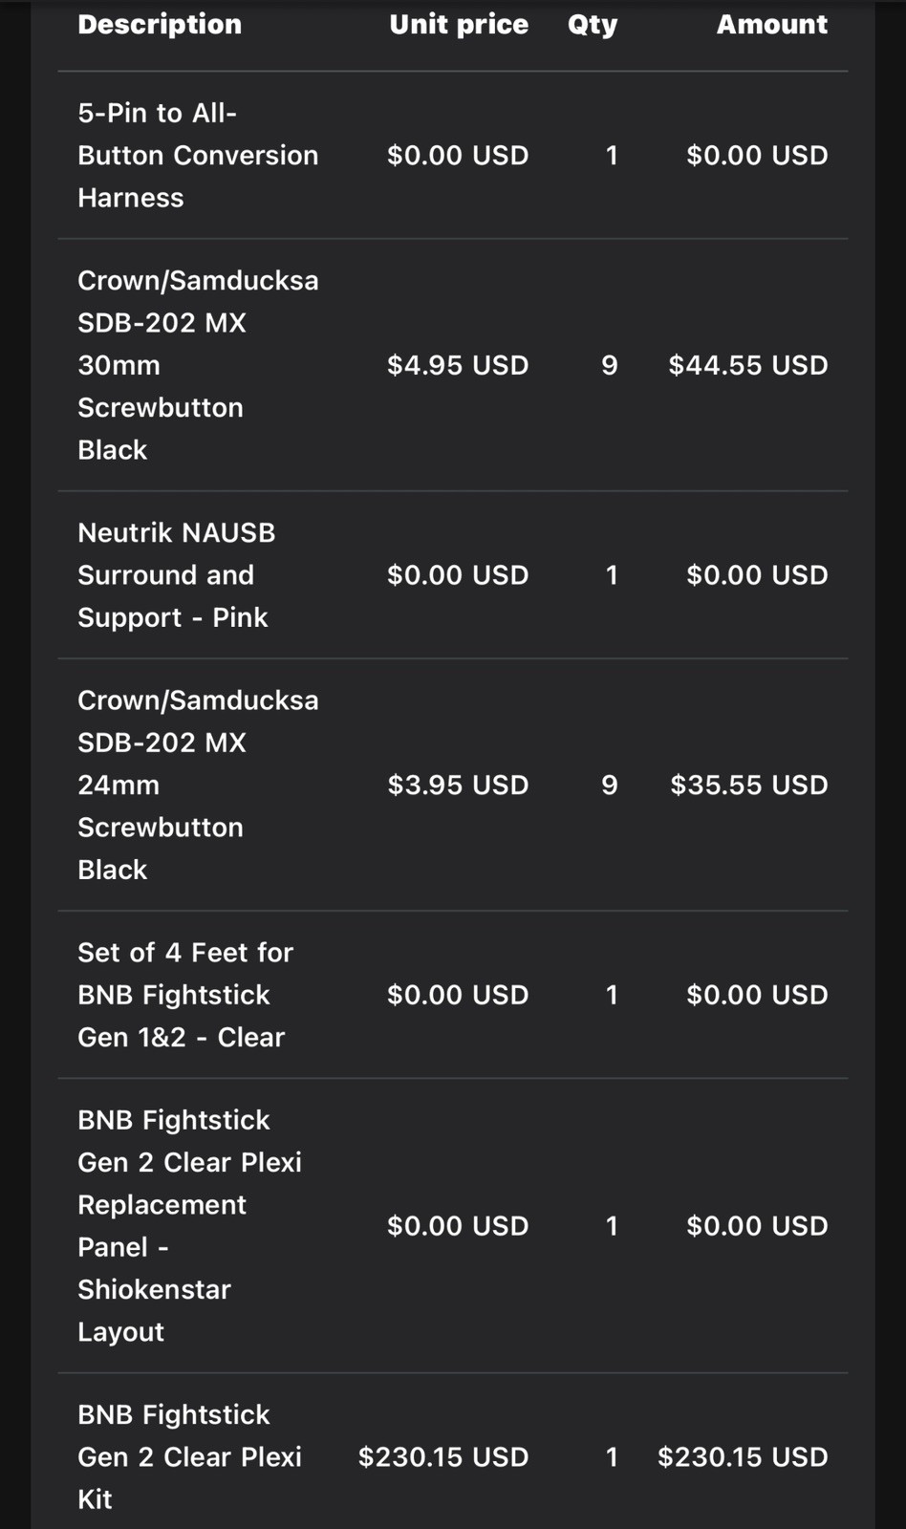Select $0.00 USD amount for Conversion Harness
906x1529 pixels.
coord(757,155)
